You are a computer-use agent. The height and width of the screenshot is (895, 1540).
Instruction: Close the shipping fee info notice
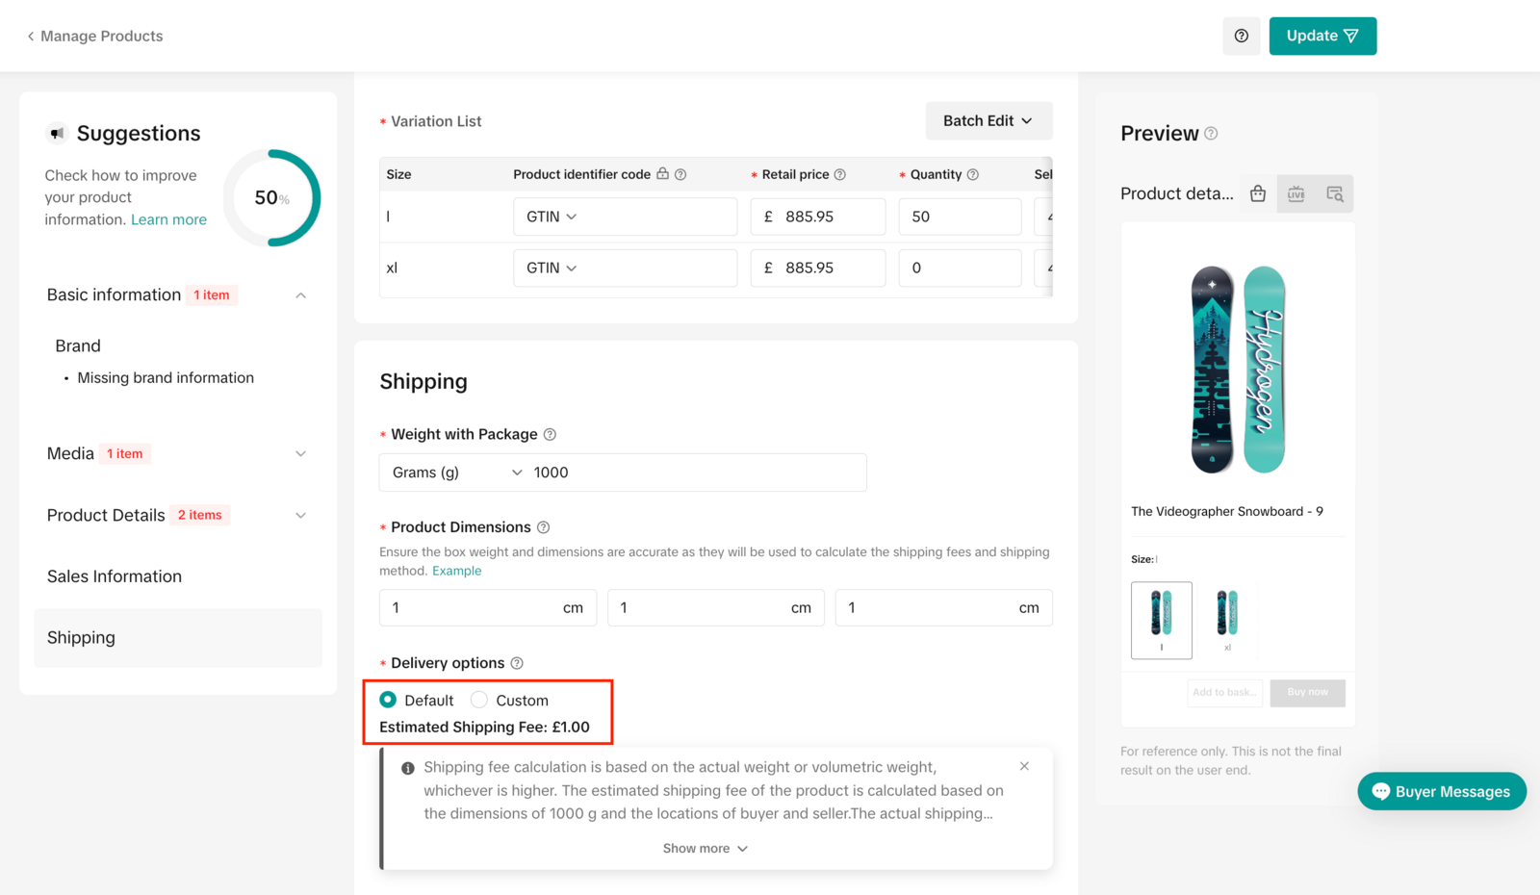(1024, 766)
